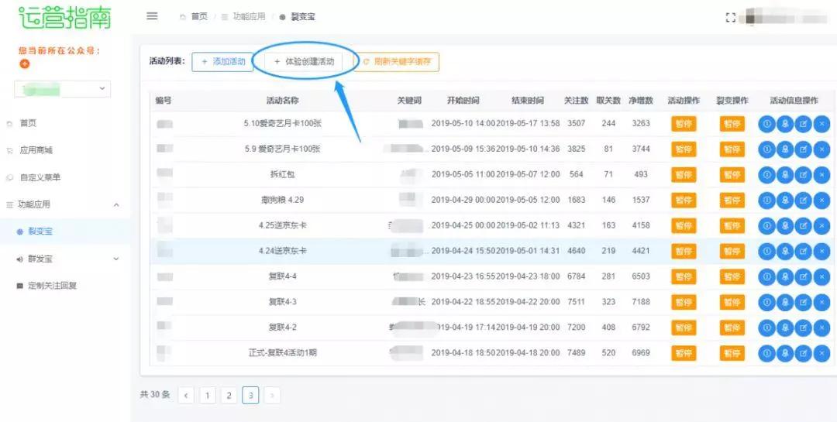
Task: Open 应用商城 in the sidebar
Action: click(x=36, y=150)
